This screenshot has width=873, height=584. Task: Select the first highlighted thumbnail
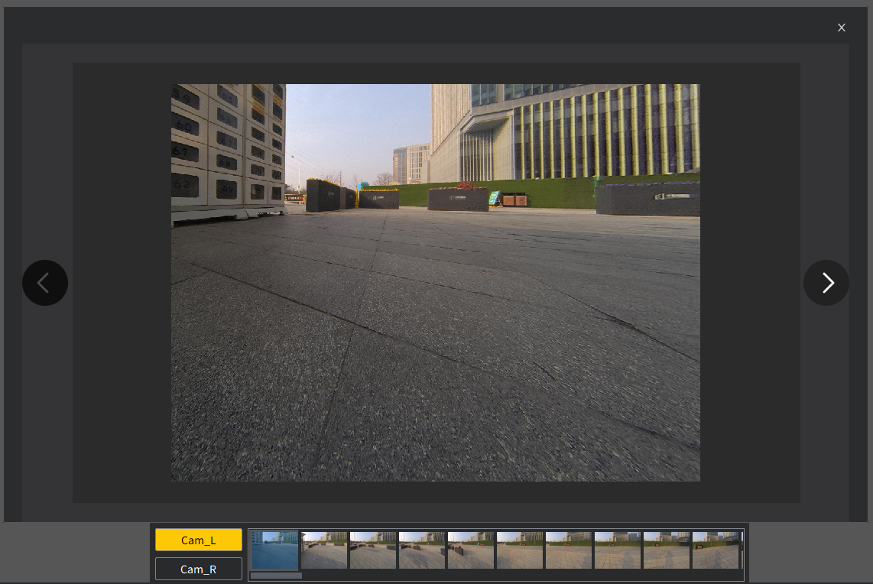coord(275,550)
